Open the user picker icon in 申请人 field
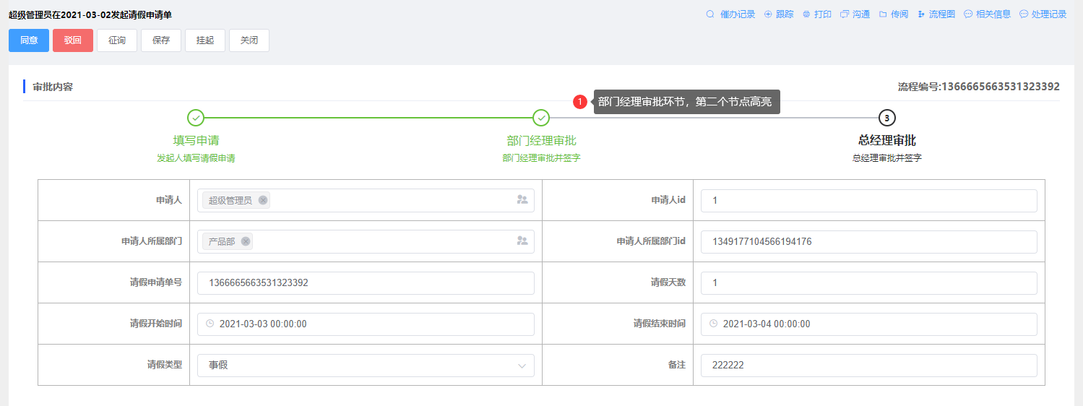 click(x=522, y=200)
